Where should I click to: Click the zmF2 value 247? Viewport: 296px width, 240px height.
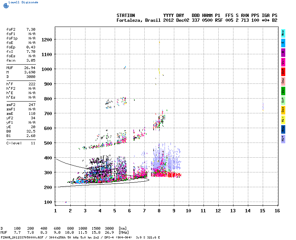click(x=32, y=105)
